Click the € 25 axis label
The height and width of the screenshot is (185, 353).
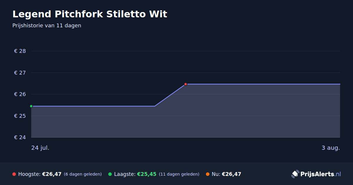(x=20, y=116)
